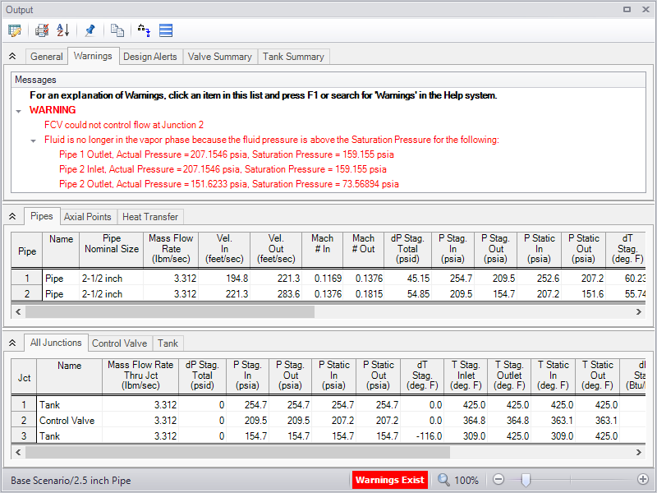Open the Output Control edit table icon
The width and height of the screenshot is (657, 493).
click(15, 30)
